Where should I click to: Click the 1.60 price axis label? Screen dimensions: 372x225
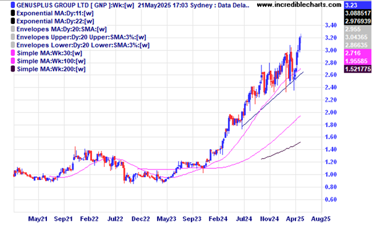331,137
